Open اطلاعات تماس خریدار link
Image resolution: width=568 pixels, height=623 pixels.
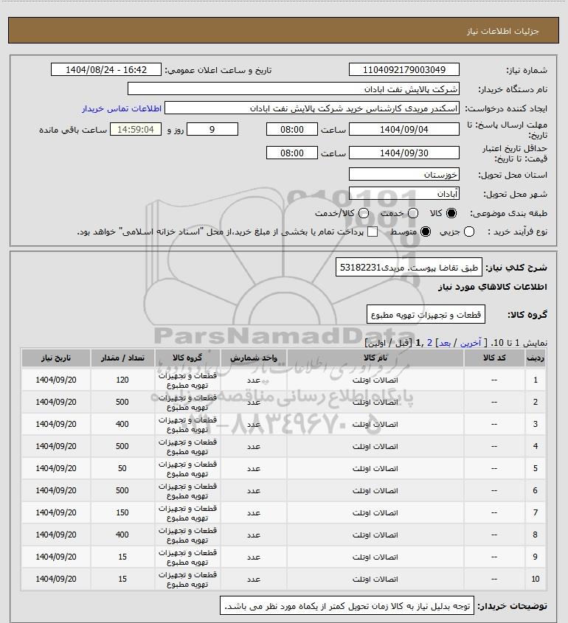[x=122, y=108]
